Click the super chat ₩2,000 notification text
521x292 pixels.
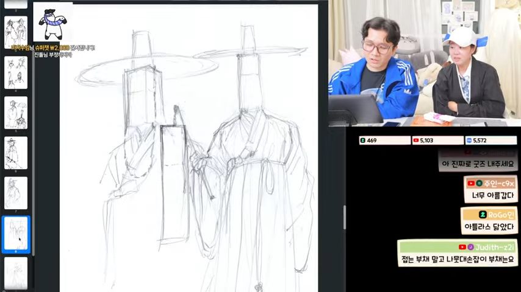click(53, 48)
